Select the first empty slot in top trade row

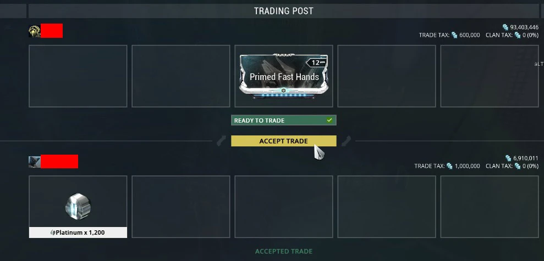[x=78, y=76]
